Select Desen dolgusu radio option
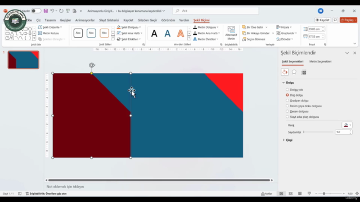 [287, 111]
